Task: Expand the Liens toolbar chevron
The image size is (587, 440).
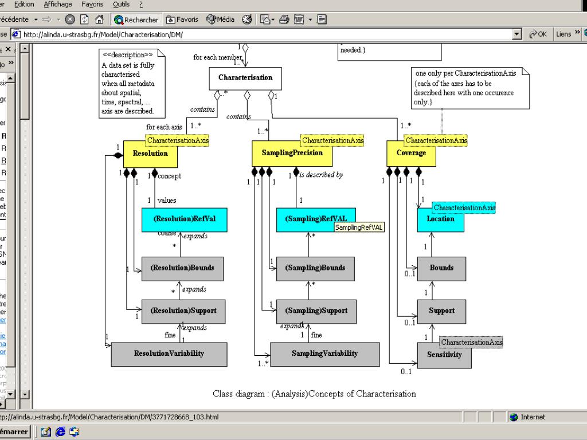Action: (577, 34)
